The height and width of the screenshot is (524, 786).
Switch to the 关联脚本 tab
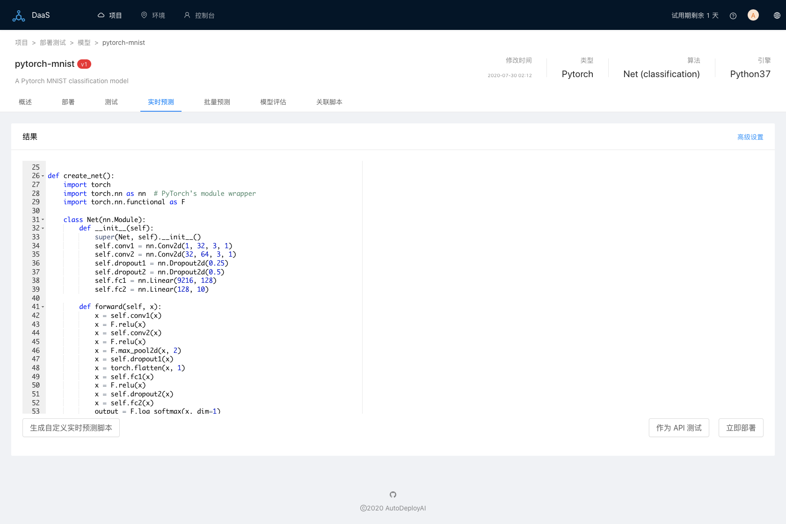(329, 102)
